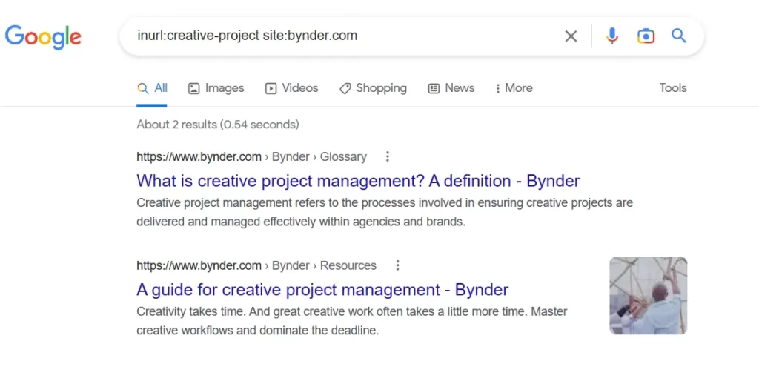
Task: Click the Google logo
Action: coord(43,37)
